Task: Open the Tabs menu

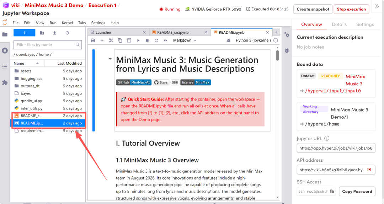Action: pyautogui.click(x=82, y=23)
